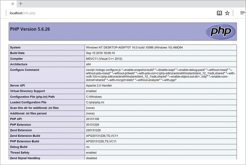Select the API20131226,TS,VC11 value
Image resolution: width=246 pixels, height=165 pixels.
[101, 141]
